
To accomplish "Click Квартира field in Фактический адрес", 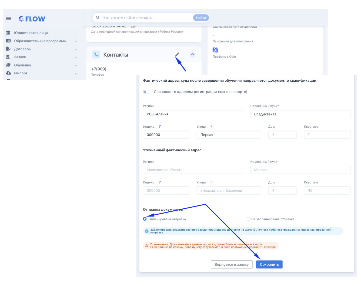I will pos(327,135).
